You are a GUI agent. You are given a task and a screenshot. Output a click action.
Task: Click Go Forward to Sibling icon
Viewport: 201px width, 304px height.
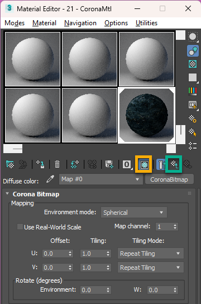tap(188, 164)
